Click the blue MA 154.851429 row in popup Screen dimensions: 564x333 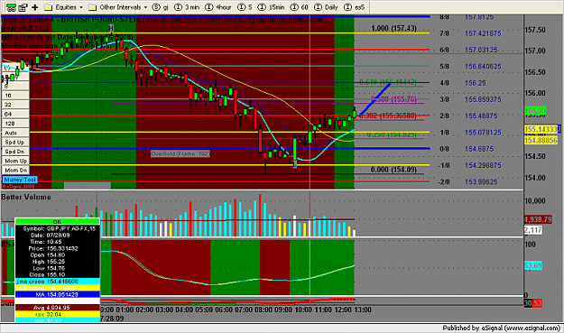click(x=57, y=294)
